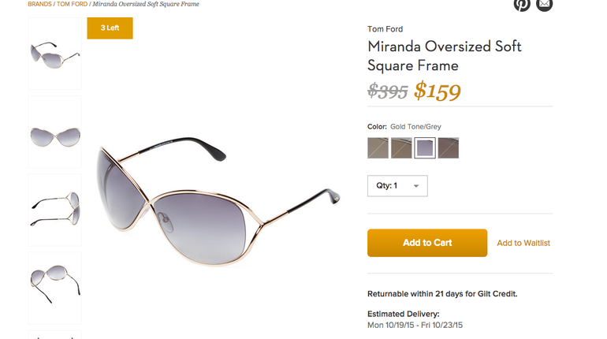Viewport: 607px width, 339px height.
Task: Open the Qty dropdown
Action: pos(397,186)
